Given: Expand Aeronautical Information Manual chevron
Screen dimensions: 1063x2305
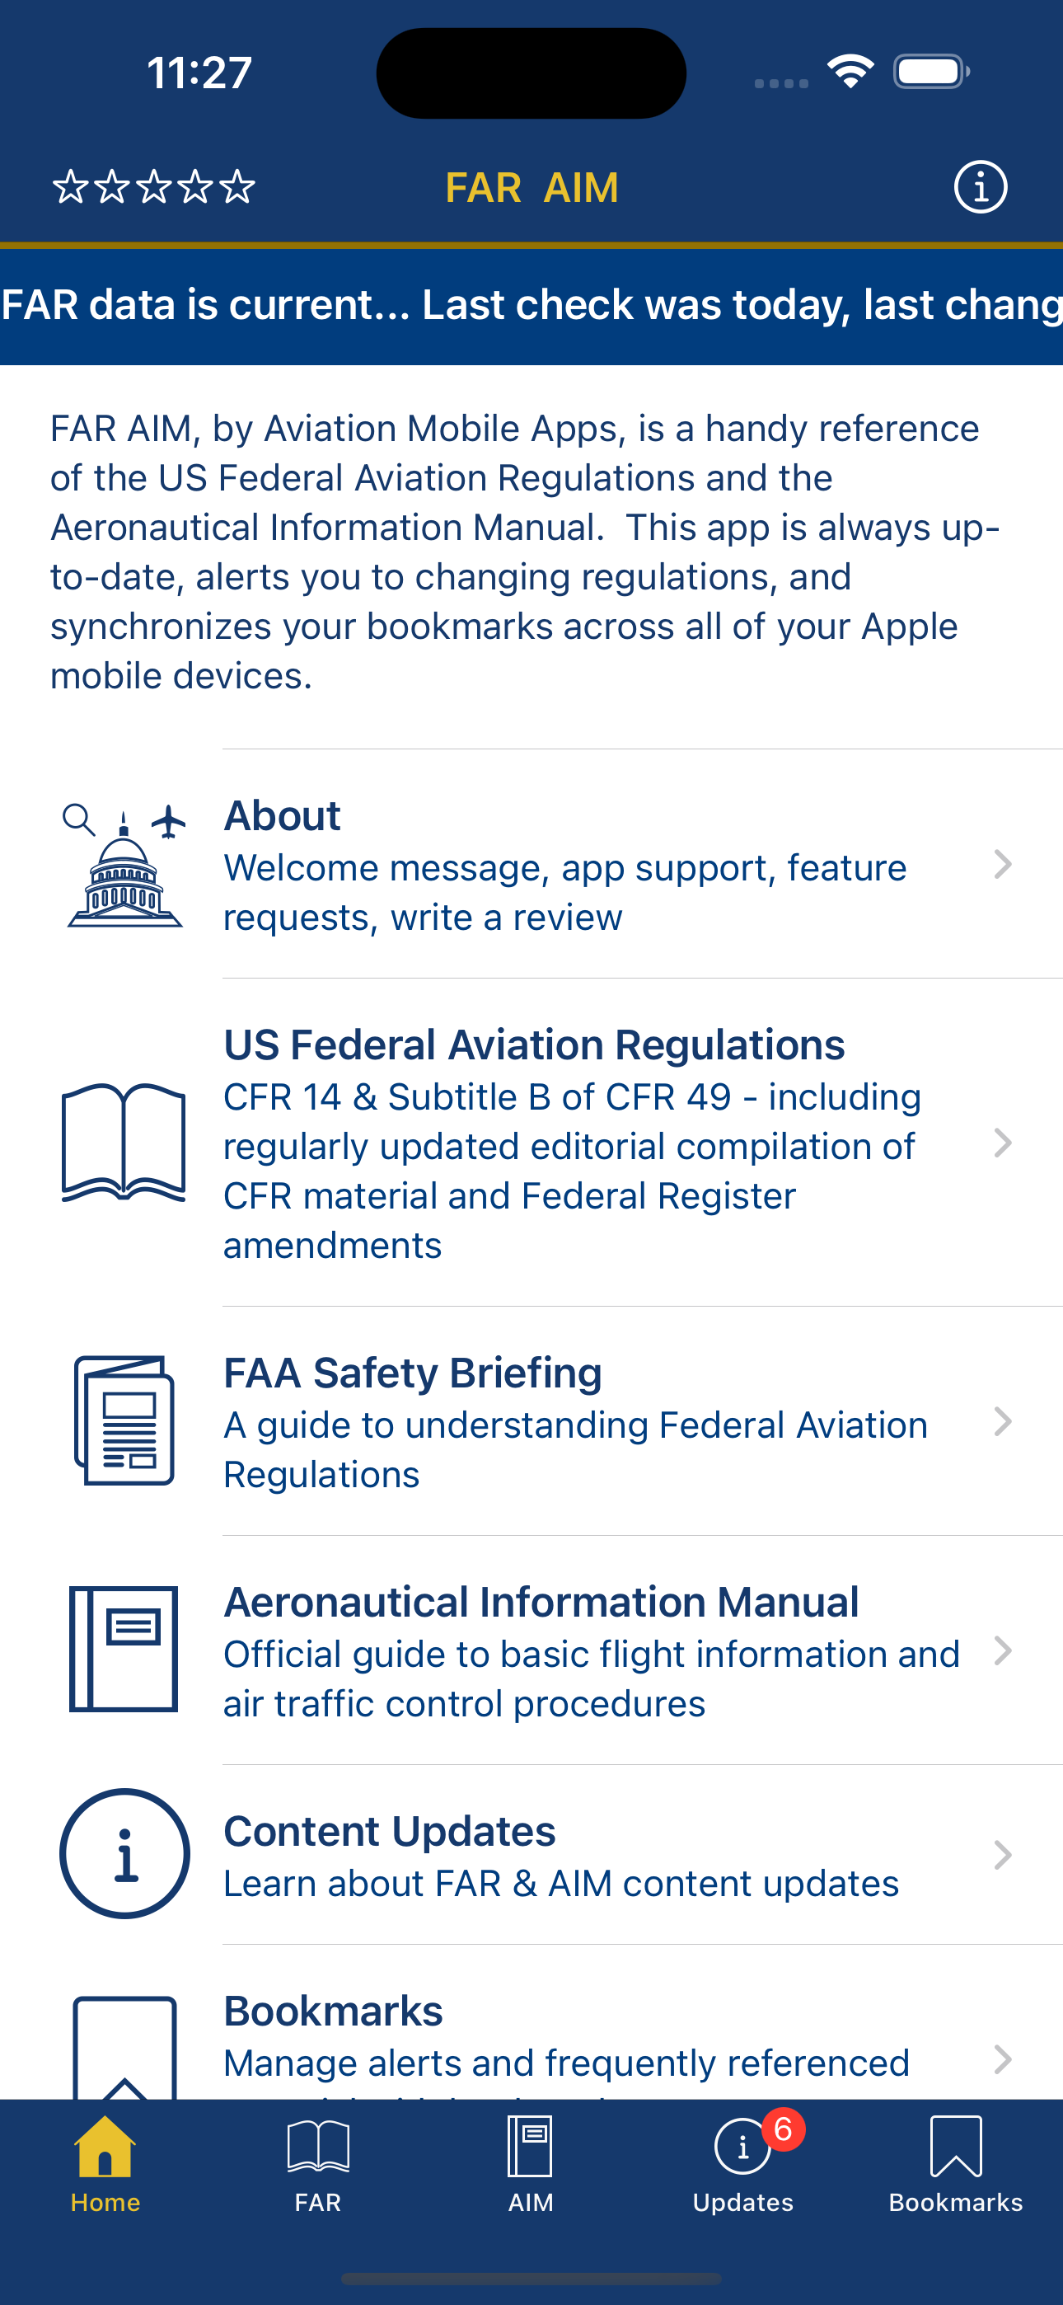Looking at the screenshot, I should point(1002,1650).
